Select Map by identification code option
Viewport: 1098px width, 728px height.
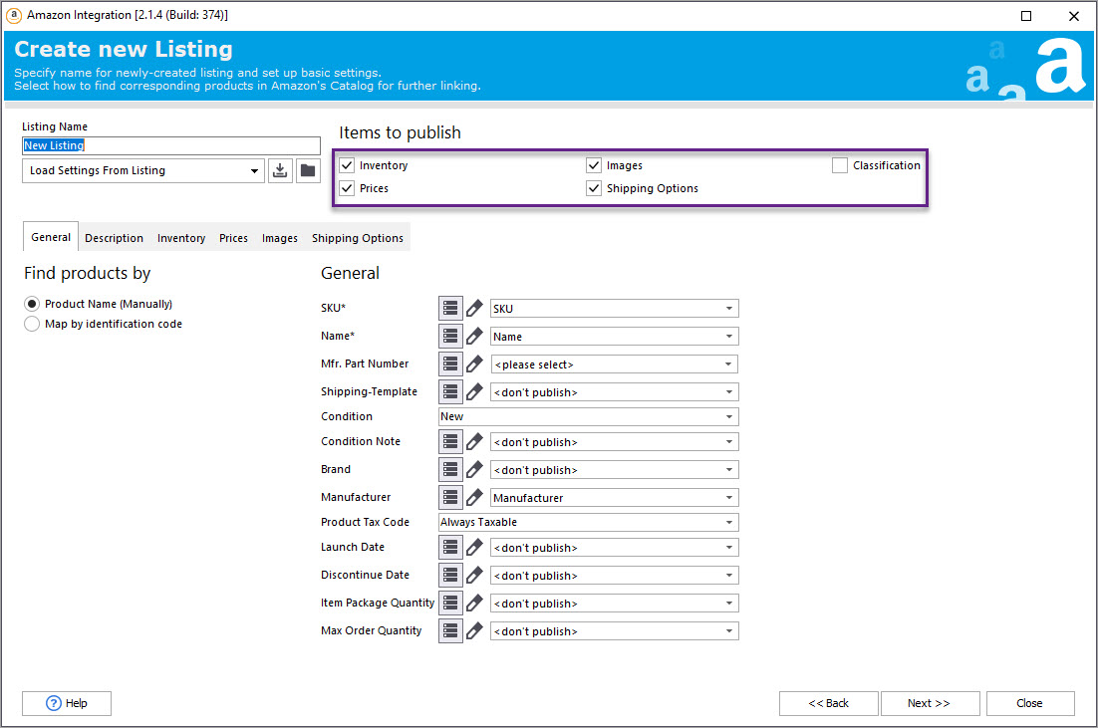(33, 324)
